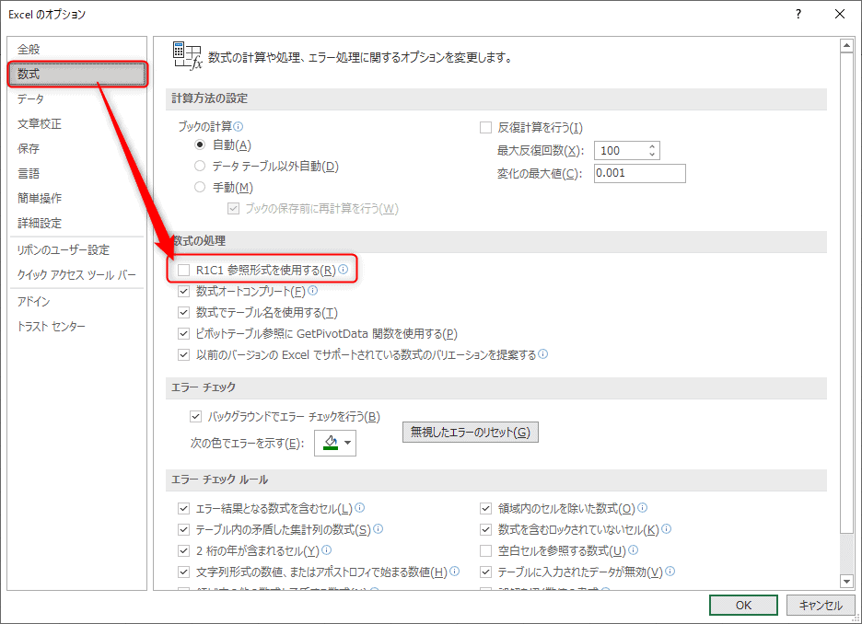Click the info icon beside R1C1 参照形式を使用する
Viewport: 862px width, 624px height.
[x=343, y=269]
